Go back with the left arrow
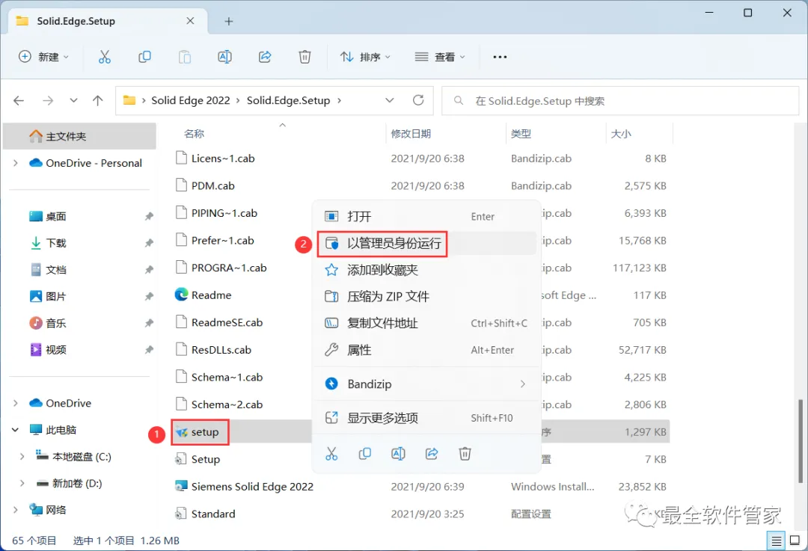This screenshot has height=551, width=808. click(19, 100)
